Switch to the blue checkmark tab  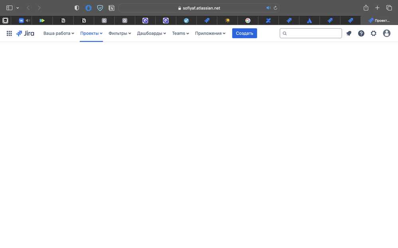click(x=186, y=21)
